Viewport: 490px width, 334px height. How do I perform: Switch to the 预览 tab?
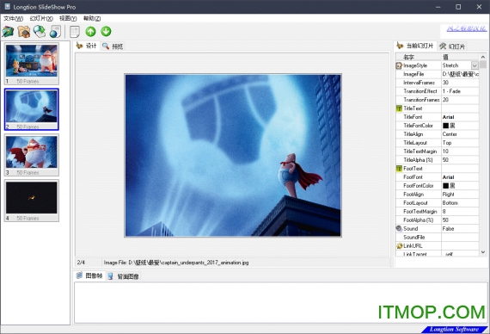[113, 46]
